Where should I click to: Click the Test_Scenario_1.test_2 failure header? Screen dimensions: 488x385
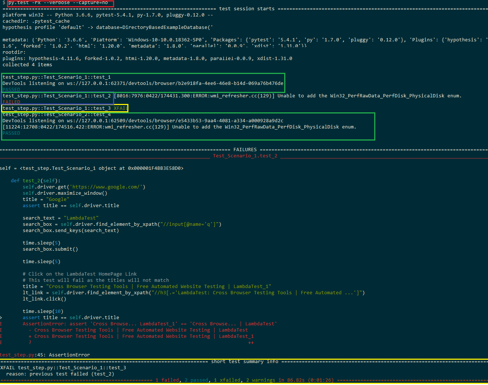(245, 156)
